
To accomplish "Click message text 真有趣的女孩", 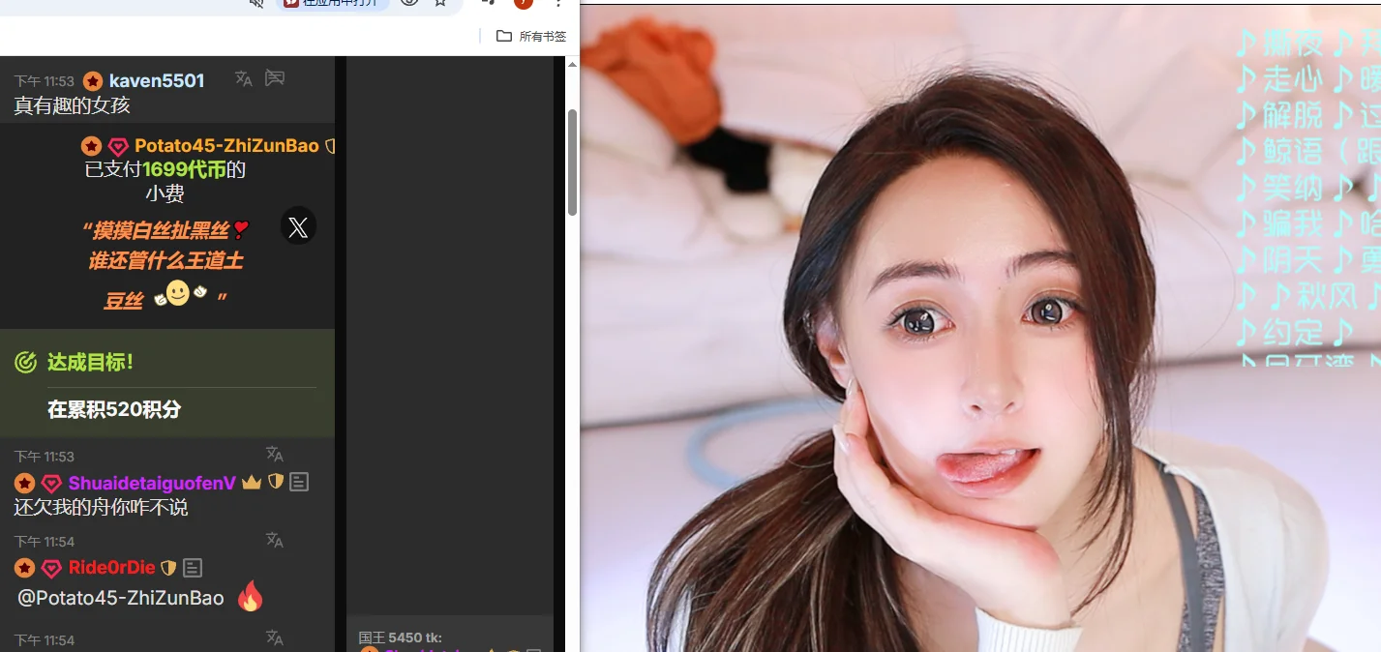I will (72, 105).
